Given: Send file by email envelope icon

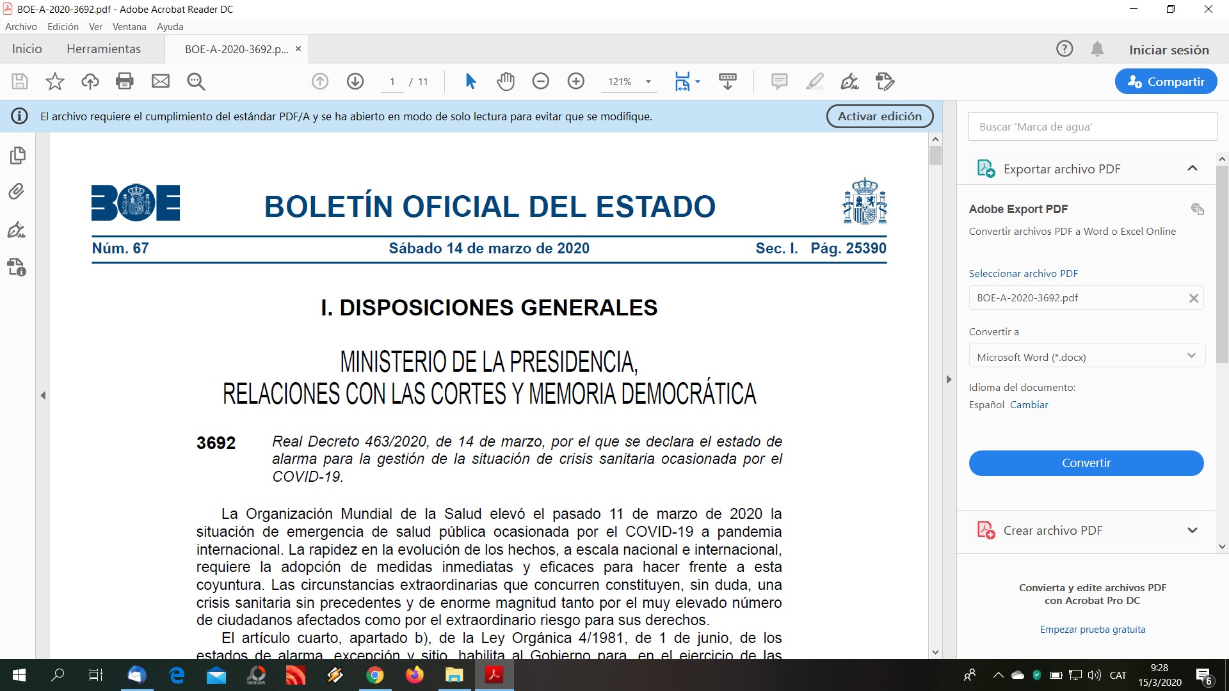Looking at the screenshot, I should pyautogui.click(x=161, y=81).
